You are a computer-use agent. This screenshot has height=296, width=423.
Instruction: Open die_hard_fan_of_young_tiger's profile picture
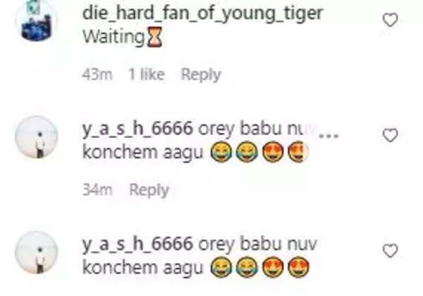[36, 22]
